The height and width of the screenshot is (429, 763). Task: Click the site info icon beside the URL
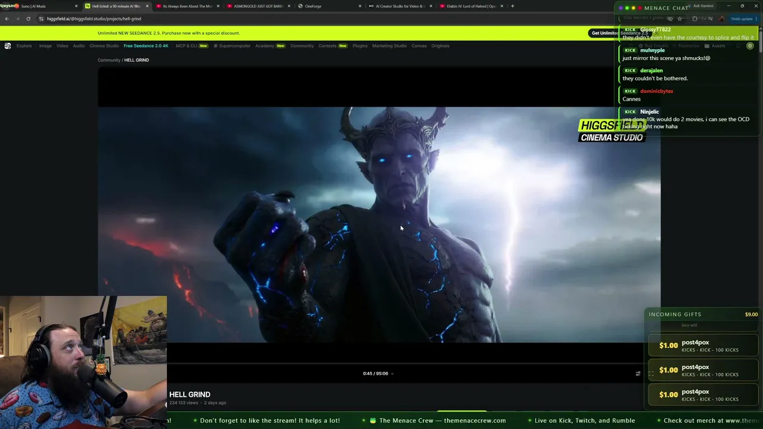pyautogui.click(x=41, y=18)
